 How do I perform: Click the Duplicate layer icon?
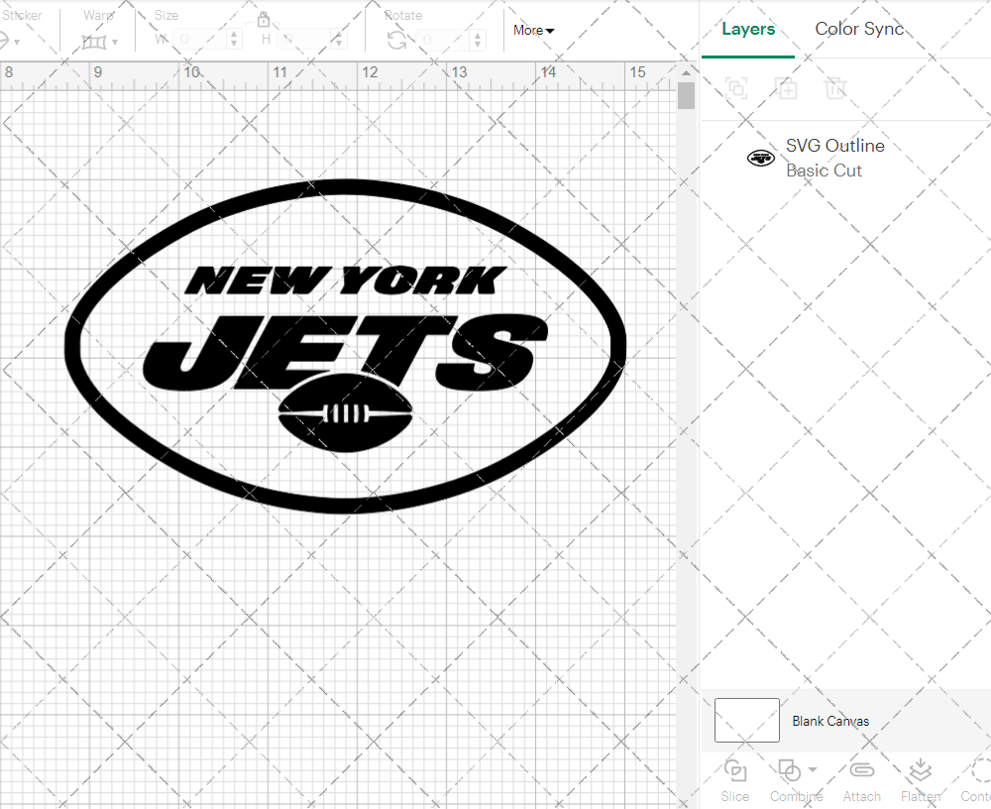tap(787, 88)
